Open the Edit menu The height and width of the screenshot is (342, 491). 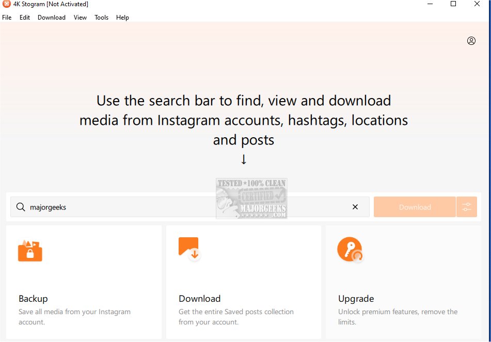(x=24, y=18)
